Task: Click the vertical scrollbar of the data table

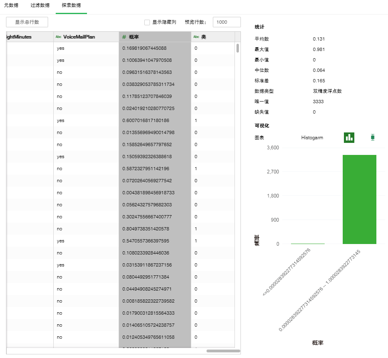Action: click(x=238, y=49)
